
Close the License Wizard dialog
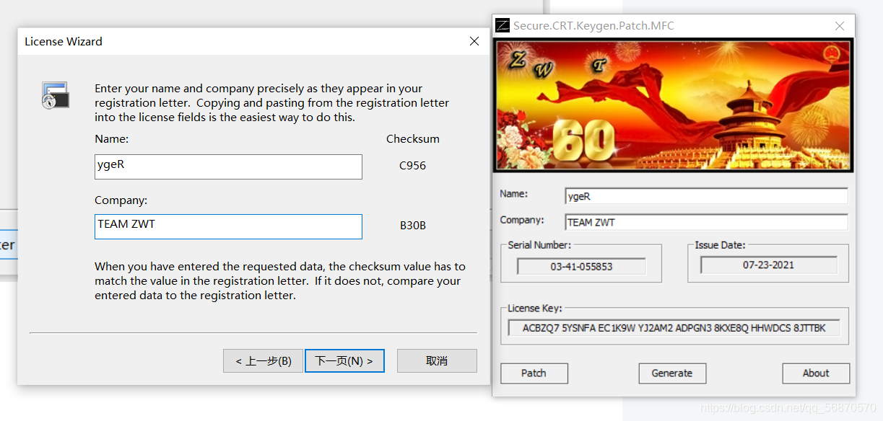[474, 41]
